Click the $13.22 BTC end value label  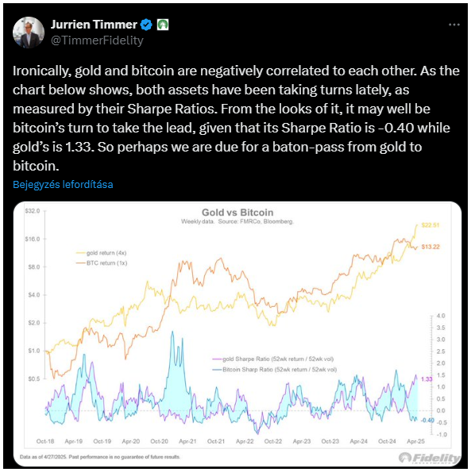430,247
